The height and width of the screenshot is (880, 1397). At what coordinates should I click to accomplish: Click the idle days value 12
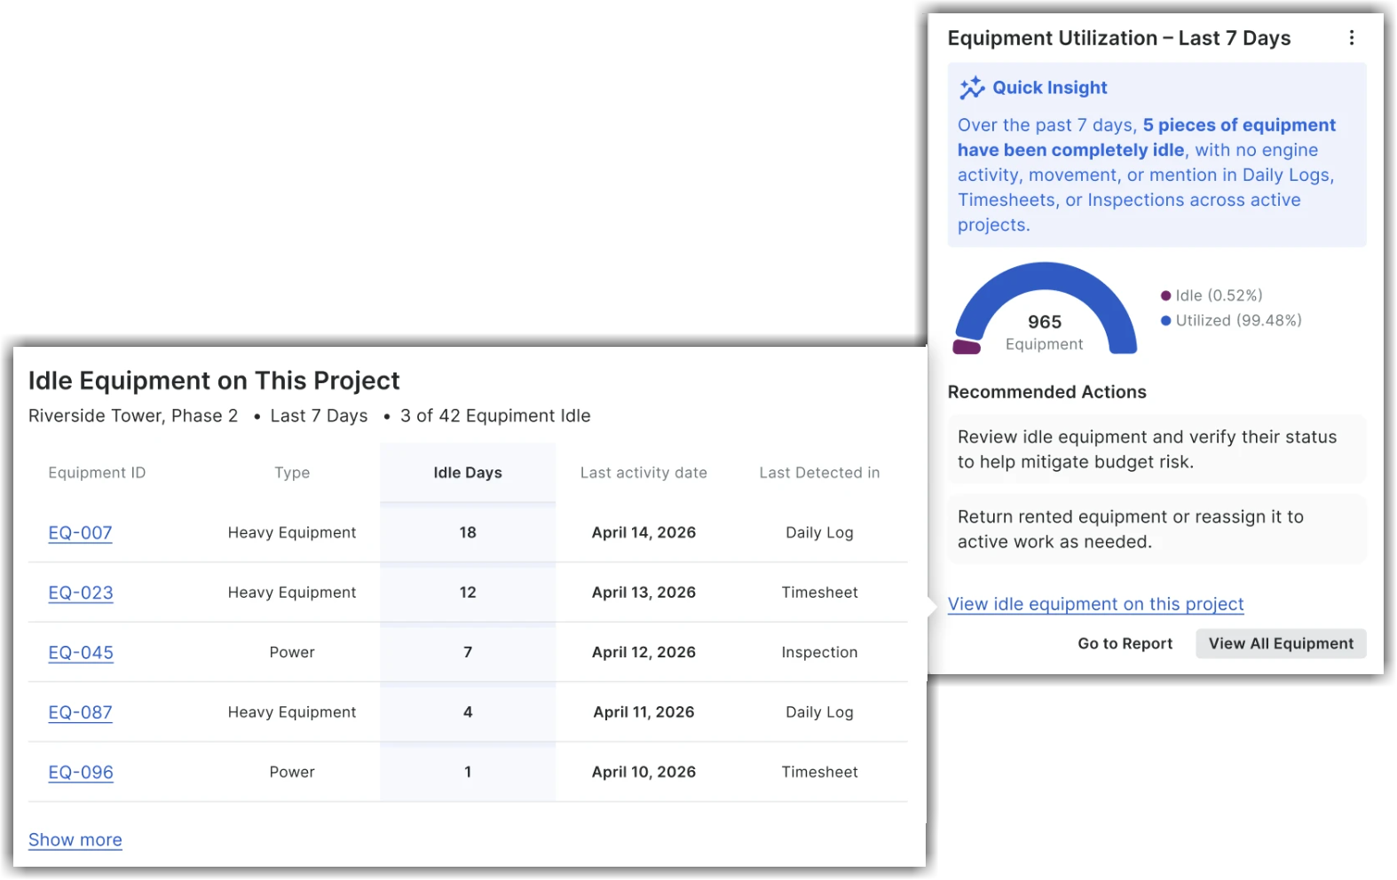[x=468, y=593]
